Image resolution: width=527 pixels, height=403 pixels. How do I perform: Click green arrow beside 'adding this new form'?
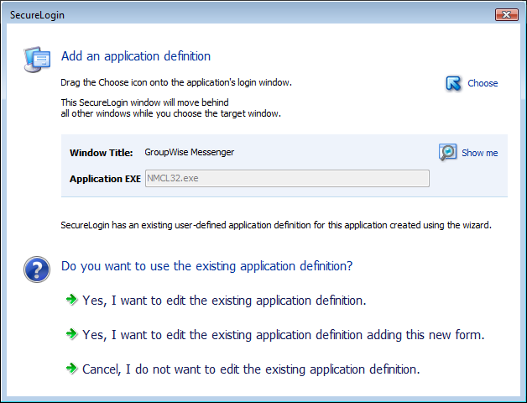pyautogui.click(x=72, y=334)
